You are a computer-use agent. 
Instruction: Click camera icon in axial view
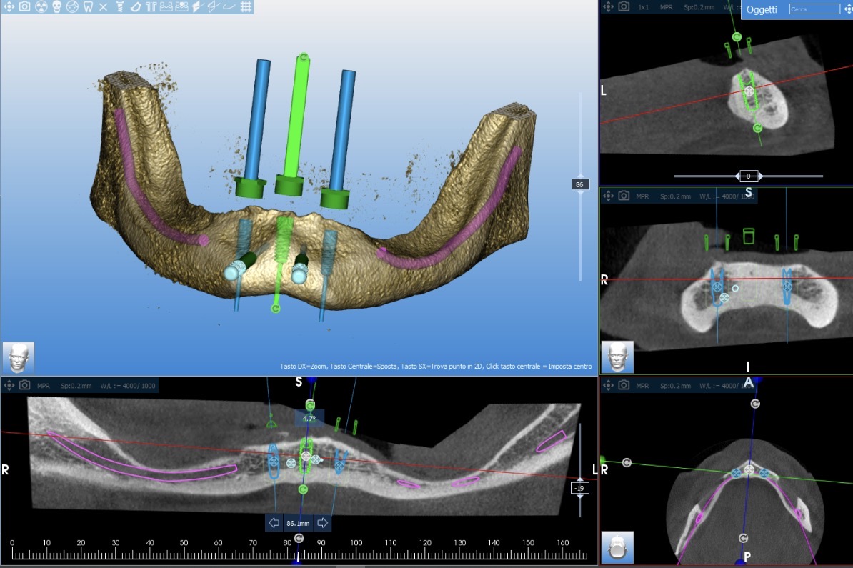point(624,385)
